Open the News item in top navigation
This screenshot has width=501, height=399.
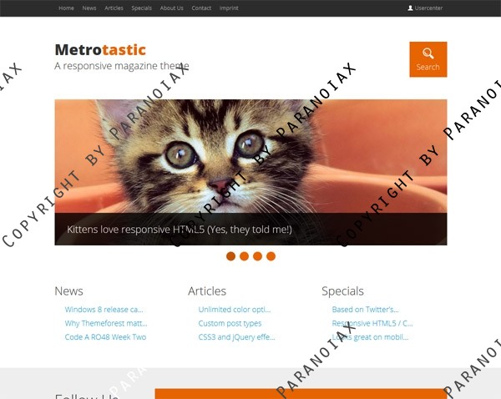click(89, 8)
